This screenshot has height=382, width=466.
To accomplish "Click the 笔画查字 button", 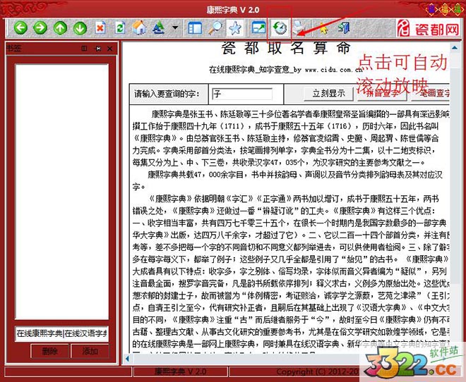I will click(431, 94).
